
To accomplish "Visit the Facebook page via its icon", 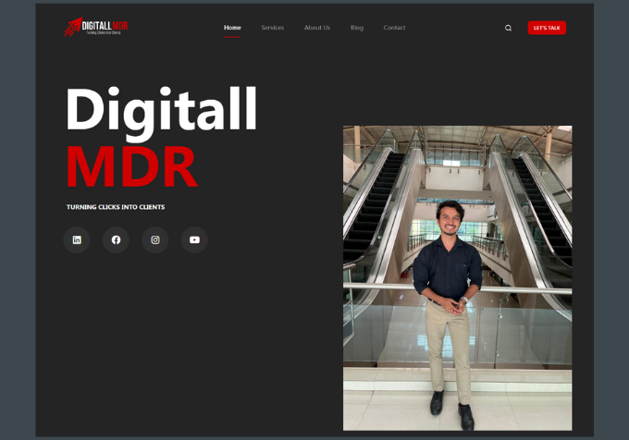I will tap(116, 240).
